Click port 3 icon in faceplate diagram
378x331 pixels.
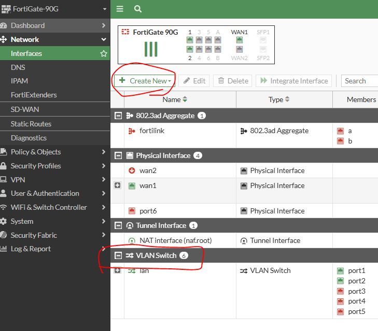click(199, 40)
